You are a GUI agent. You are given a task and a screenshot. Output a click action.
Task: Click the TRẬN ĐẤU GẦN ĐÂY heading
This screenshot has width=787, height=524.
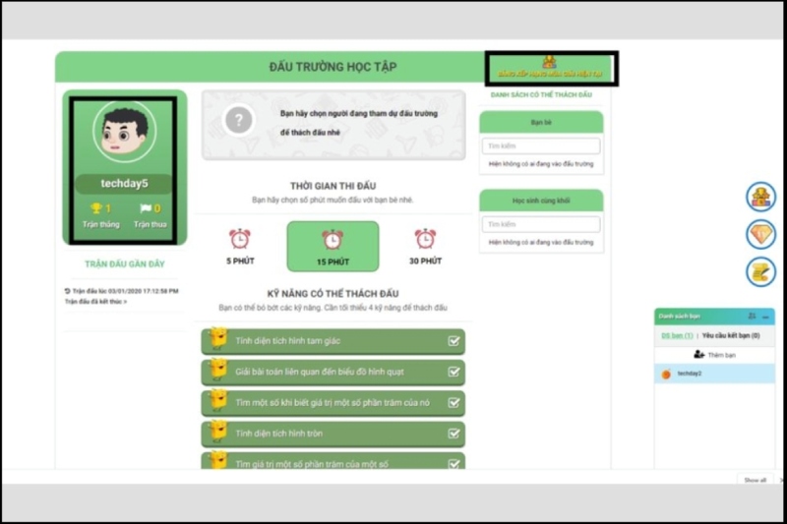click(x=125, y=263)
